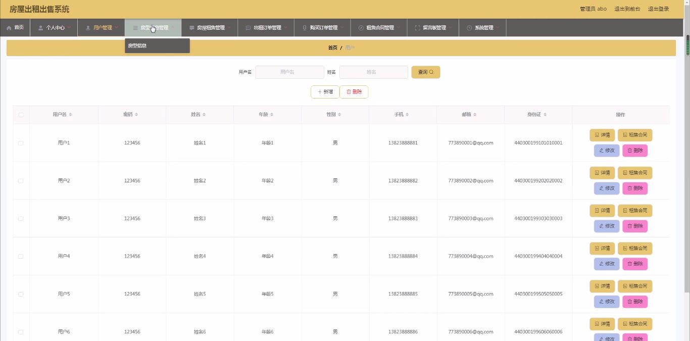Check the checkbox for row 用户5
Image resolution: width=690 pixels, height=341 pixels.
pos(21,294)
